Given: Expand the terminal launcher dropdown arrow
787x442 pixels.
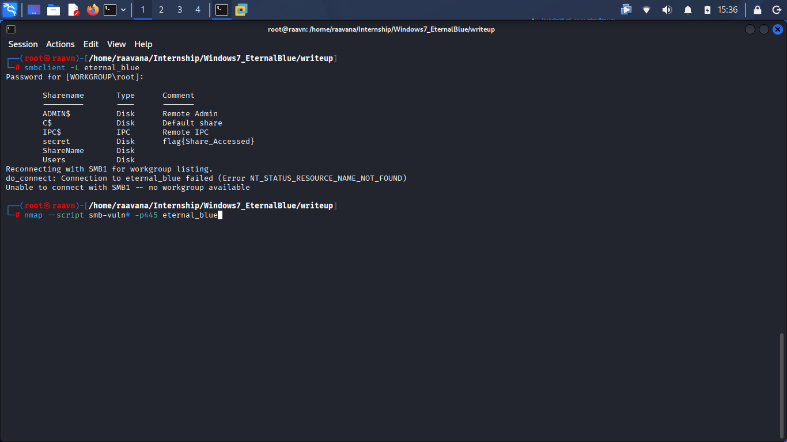Looking at the screenshot, I should [123, 10].
